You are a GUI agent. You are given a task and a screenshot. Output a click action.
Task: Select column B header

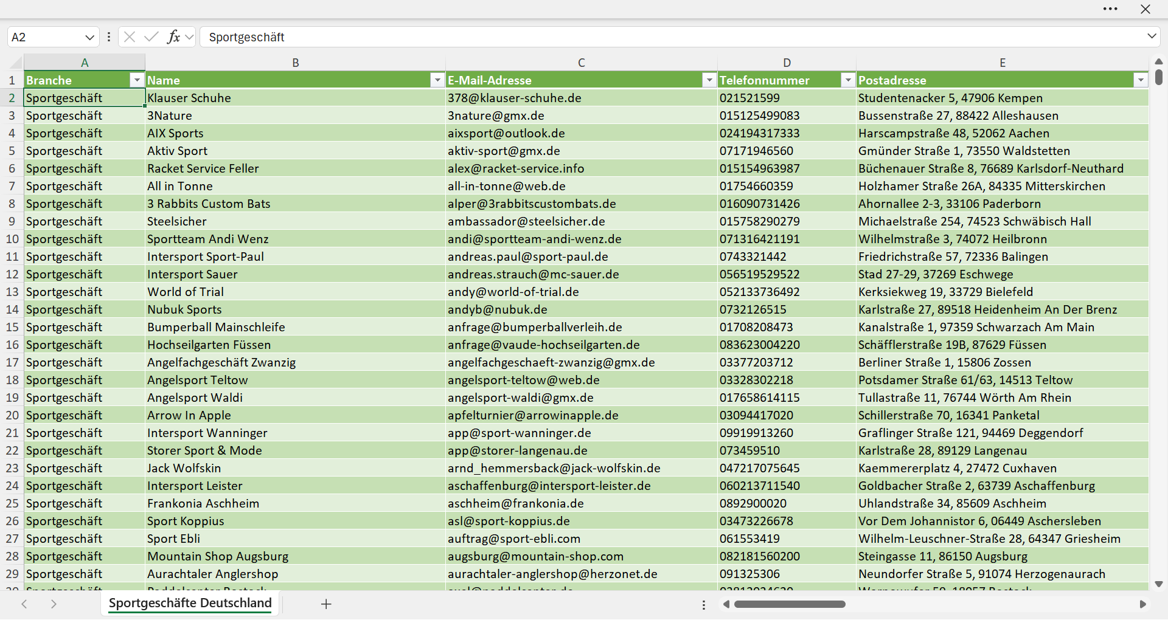point(296,63)
